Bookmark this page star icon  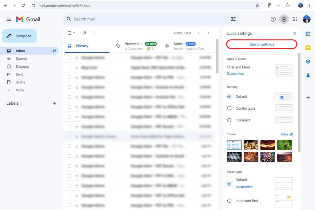[257, 6]
